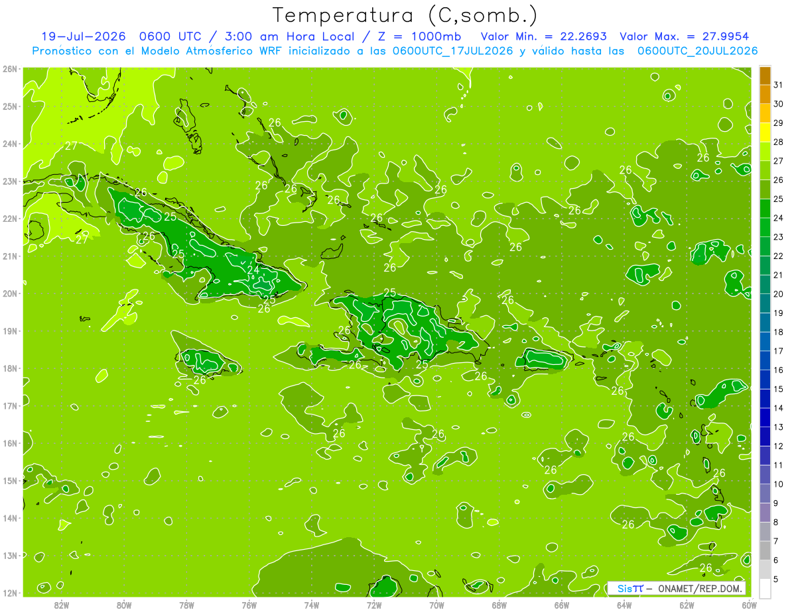Click legend scale value 8
Image resolution: width=796 pixels, height=614 pixels.
[777, 523]
